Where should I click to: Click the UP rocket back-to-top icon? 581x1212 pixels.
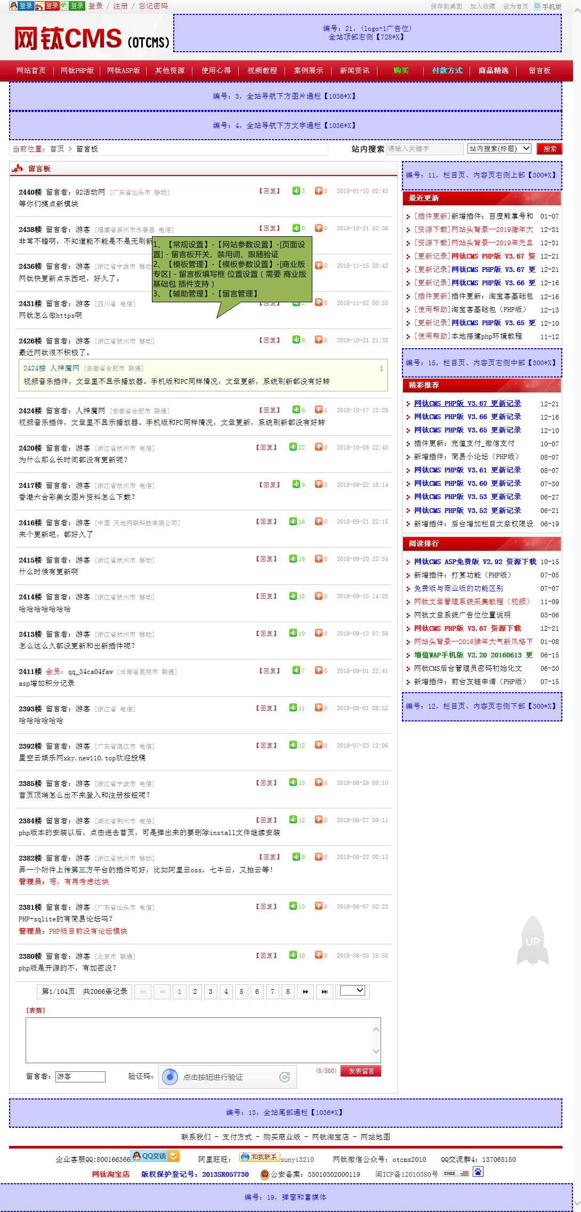pyautogui.click(x=532, y=942)
